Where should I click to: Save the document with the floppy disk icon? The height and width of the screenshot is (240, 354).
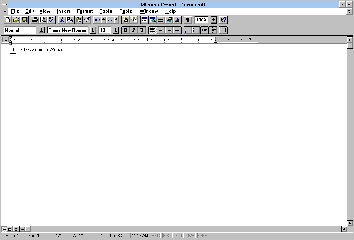24,20
